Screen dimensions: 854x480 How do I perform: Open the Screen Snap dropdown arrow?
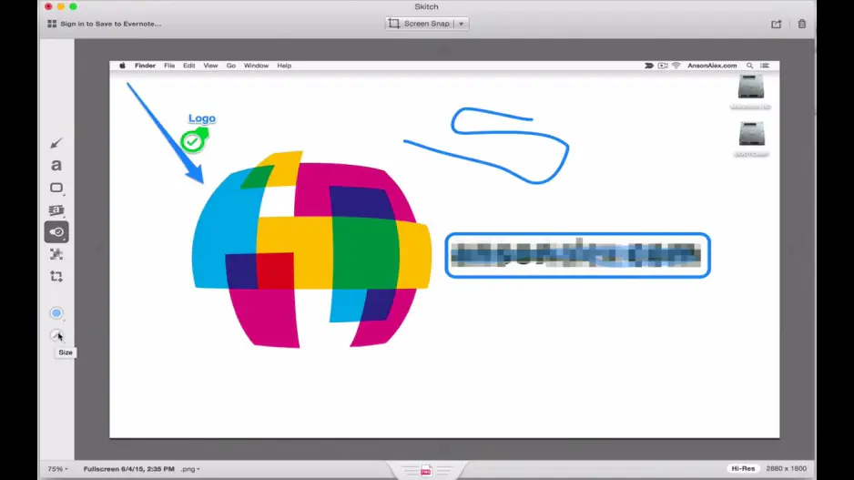pos(462,24)
